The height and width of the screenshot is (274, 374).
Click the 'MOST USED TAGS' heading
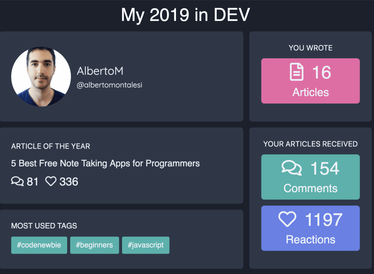tap(44, 226)
